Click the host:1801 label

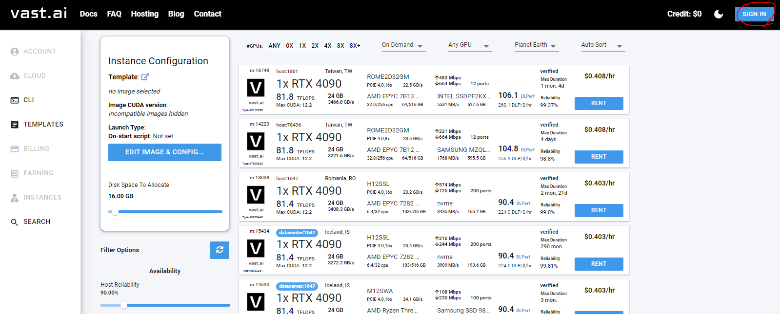(x=287, y=72)
